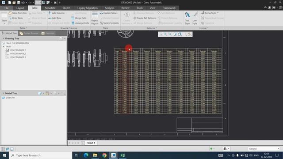Click the Open folder icon in quick access toolbar
The height and width of the screenshot is (159, 283).
pos(14,3)
